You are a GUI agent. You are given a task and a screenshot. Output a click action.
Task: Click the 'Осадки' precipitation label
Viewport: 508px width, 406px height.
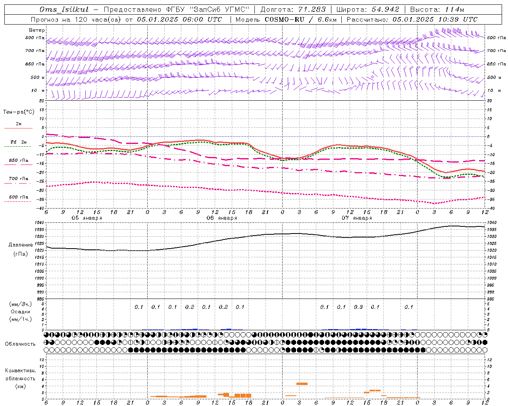pos(21,312)
